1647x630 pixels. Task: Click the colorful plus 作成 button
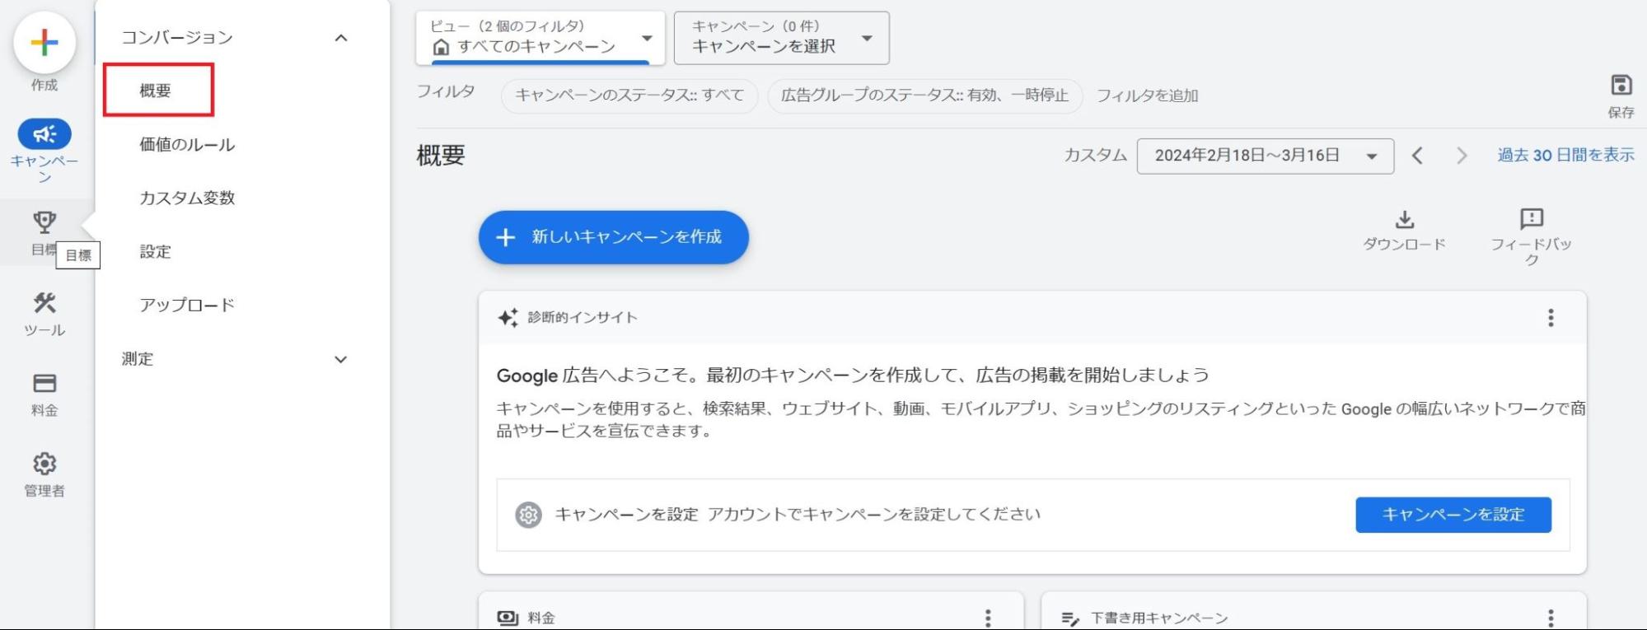(x=44, y=43)
